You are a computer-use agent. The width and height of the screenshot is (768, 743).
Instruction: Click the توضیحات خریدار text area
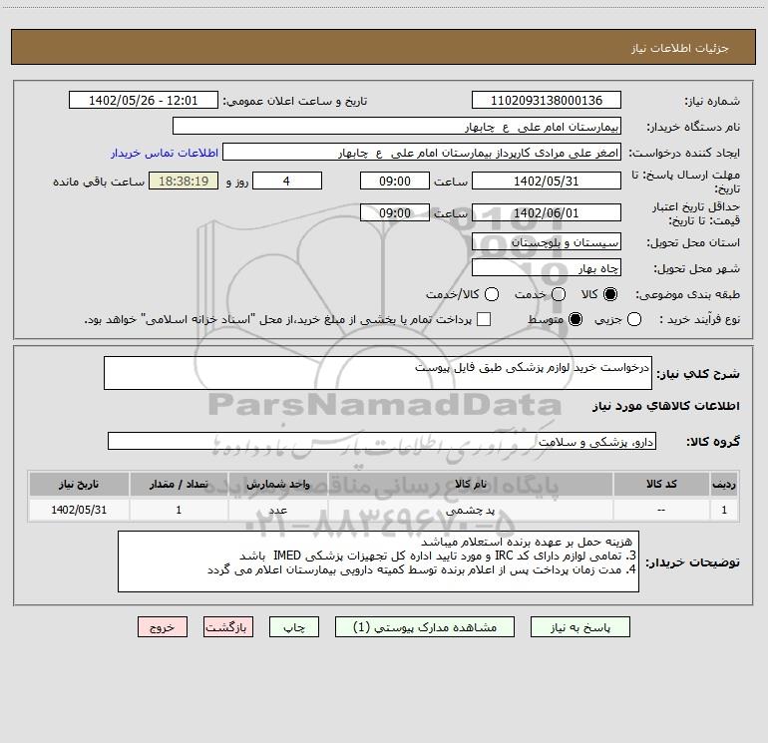click(378, 561)
